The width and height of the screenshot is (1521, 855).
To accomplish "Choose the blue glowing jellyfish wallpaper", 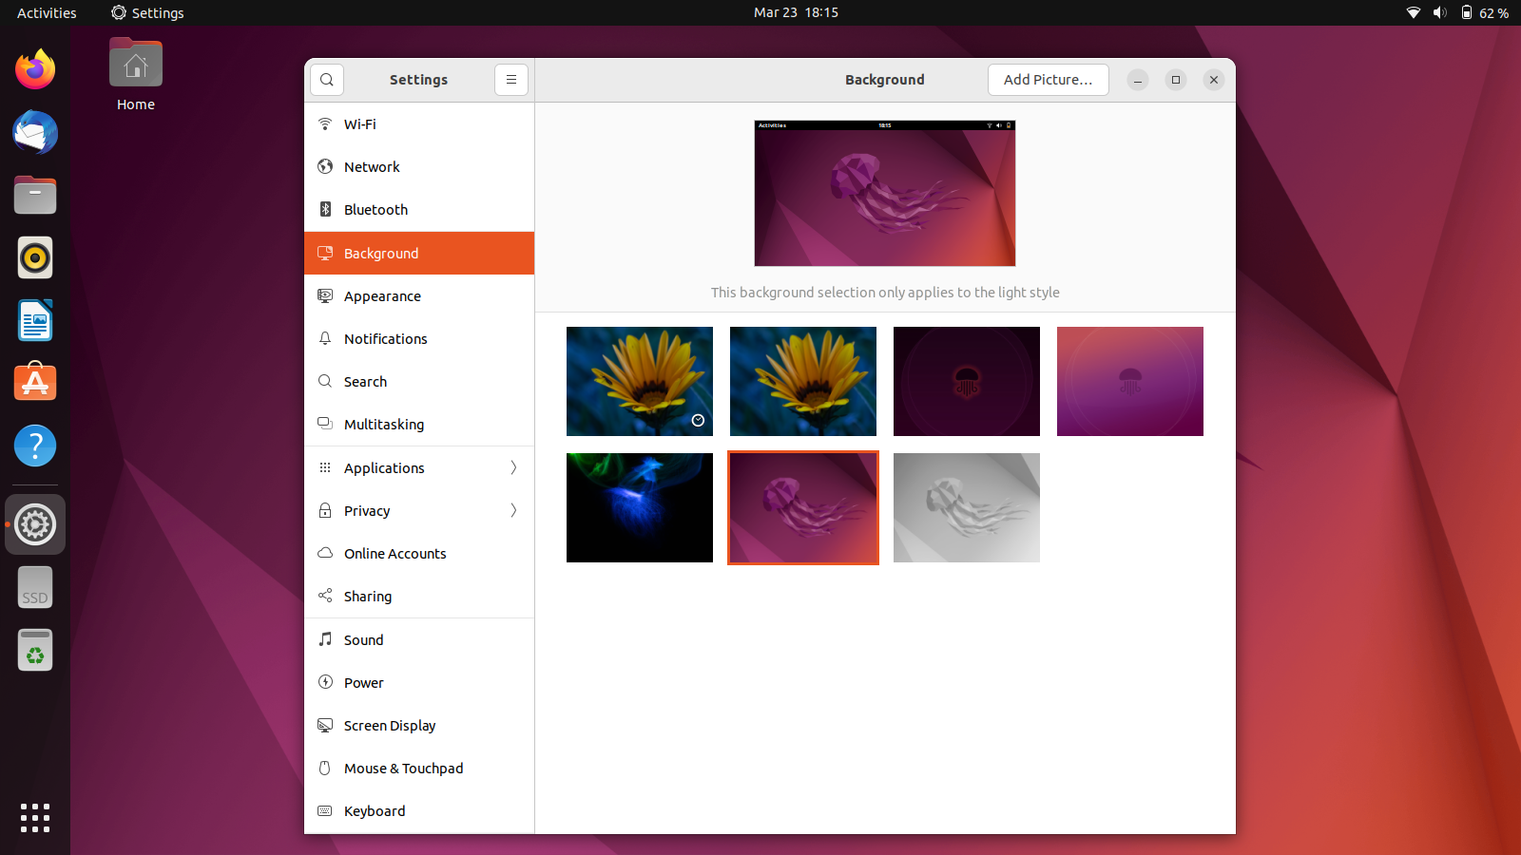I will pos(640,507).
